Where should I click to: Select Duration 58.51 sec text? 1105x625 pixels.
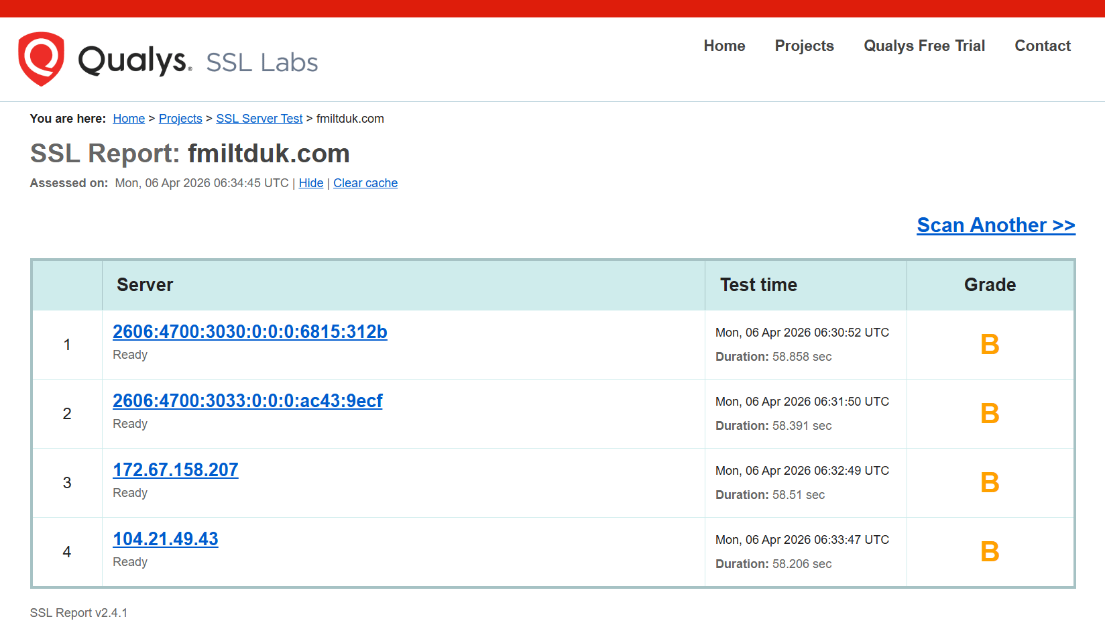tap(770, 495)
